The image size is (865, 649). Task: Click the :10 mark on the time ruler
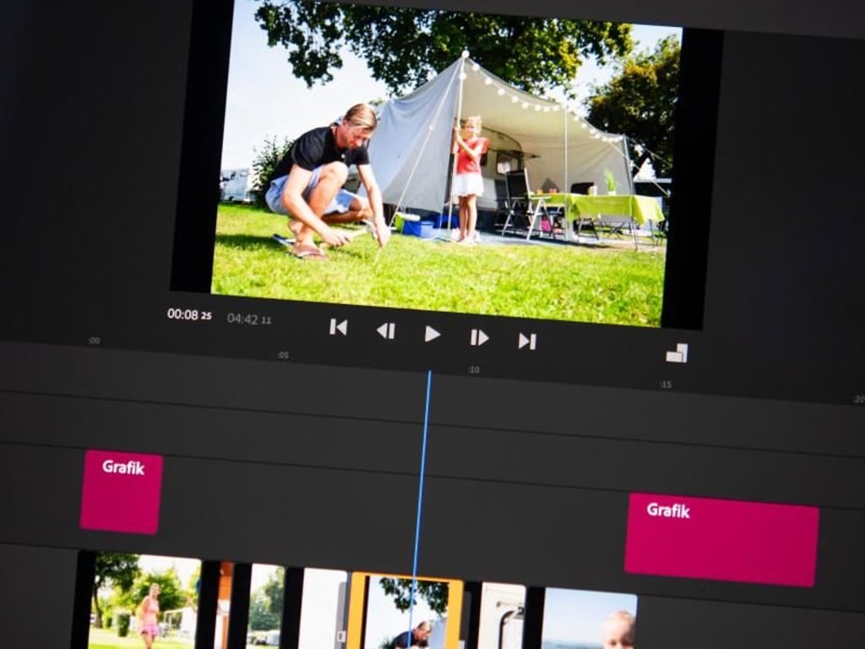[x=474, y=370]
